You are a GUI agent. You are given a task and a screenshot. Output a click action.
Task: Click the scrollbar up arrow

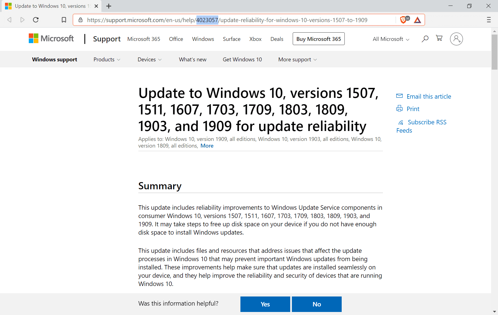pyautogui.click(x=494, y=31)
